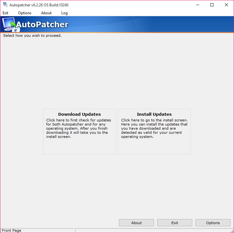Click the window resize grip in the corner
Image resolution: width=234 pixels, height=233 pixels.
click(232, 230)
